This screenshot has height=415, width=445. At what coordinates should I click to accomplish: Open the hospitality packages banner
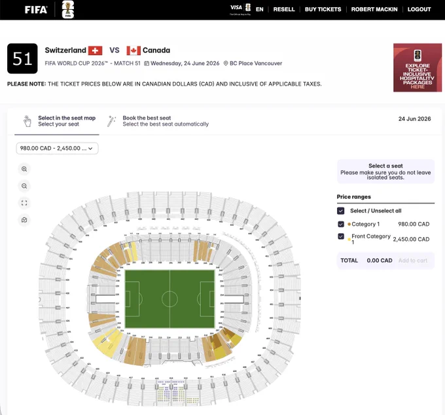pos(418,67)
